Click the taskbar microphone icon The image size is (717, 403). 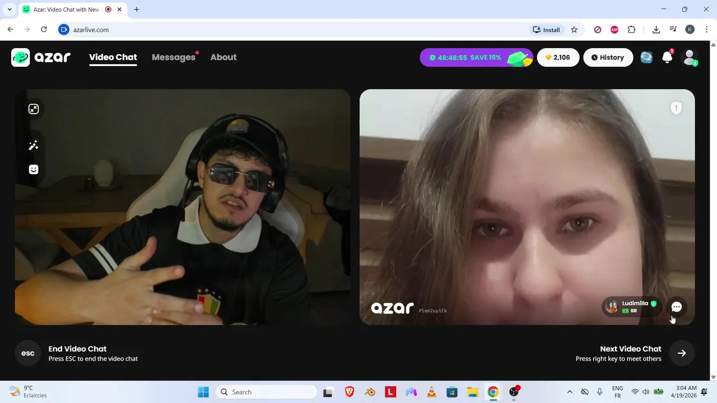(x=600, y=392)
